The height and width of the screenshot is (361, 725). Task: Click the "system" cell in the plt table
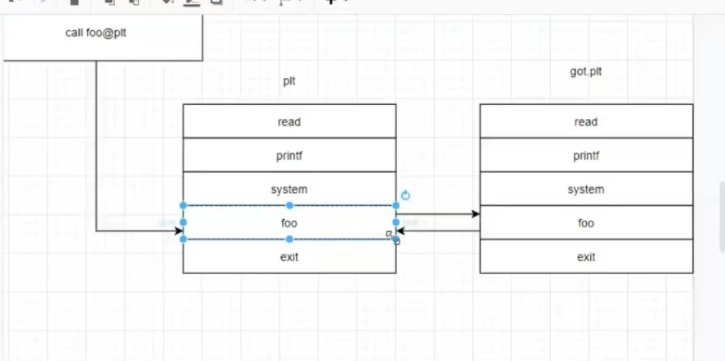[x=289, y=190]
